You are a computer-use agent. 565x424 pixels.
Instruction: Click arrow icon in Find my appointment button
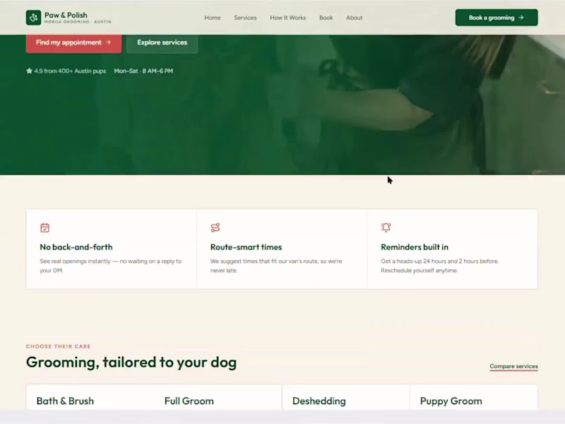tap(108, 42)
